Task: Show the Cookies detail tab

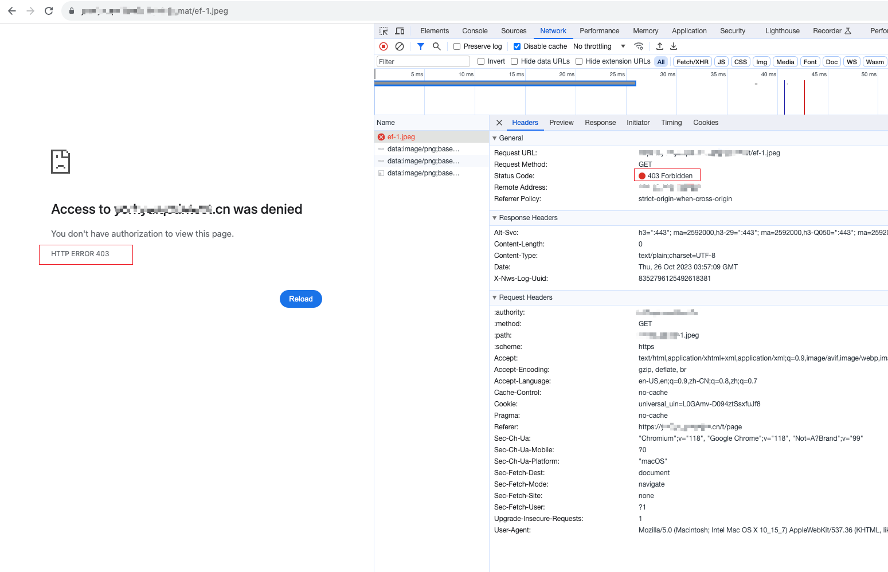Action: [x=706, y=123]
